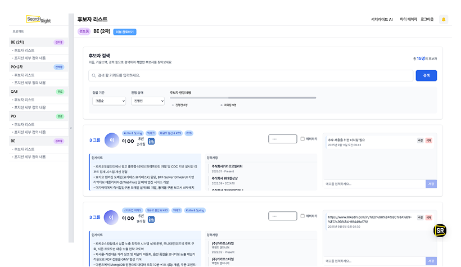Open first candidate's status select box

click(282, 139)
